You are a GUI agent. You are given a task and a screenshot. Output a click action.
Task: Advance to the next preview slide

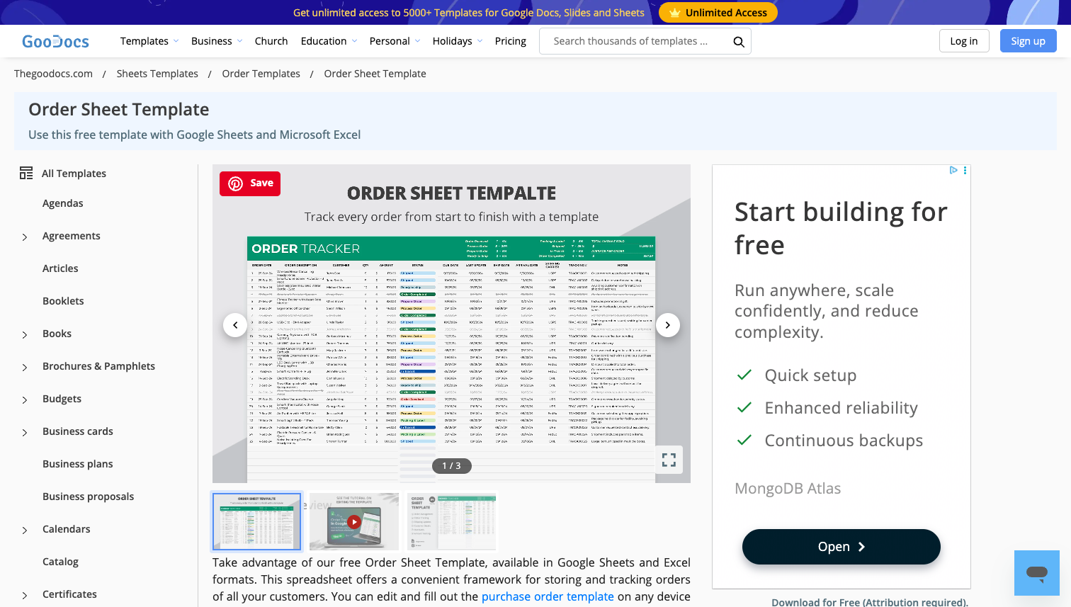coord(667,324)
